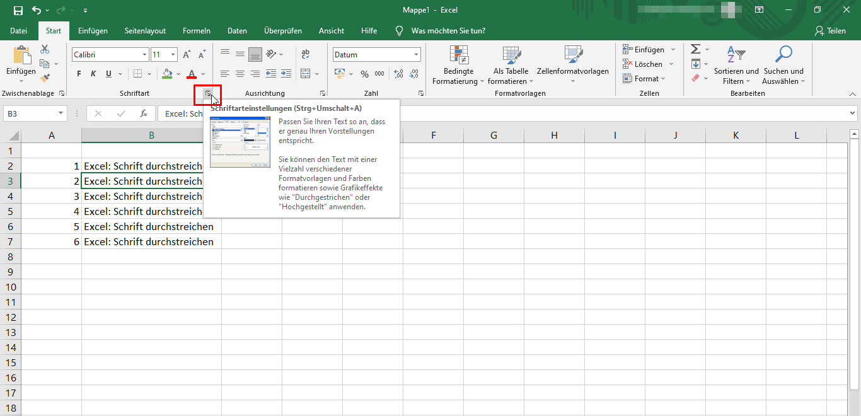Click the Löschen cells button
The height and width of the screenshot is (416, 861).
tap(648, 64)
